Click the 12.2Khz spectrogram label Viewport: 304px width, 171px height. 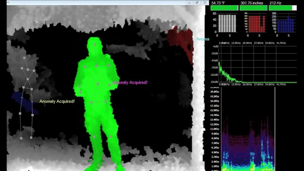[215, 124]
